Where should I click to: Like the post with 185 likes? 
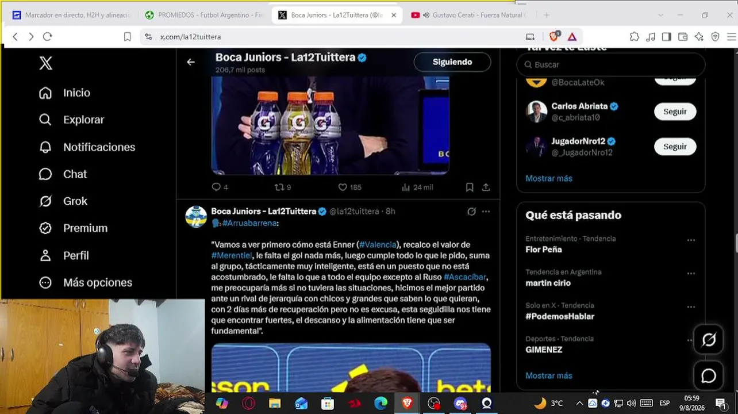pyautogui.click(x=349, y=187)
